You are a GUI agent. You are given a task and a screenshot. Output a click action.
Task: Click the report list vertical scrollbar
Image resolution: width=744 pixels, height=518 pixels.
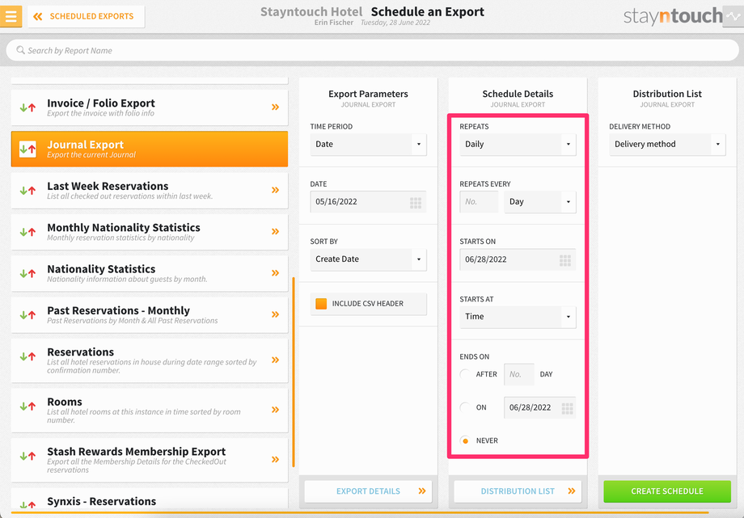tap(294, 373)
